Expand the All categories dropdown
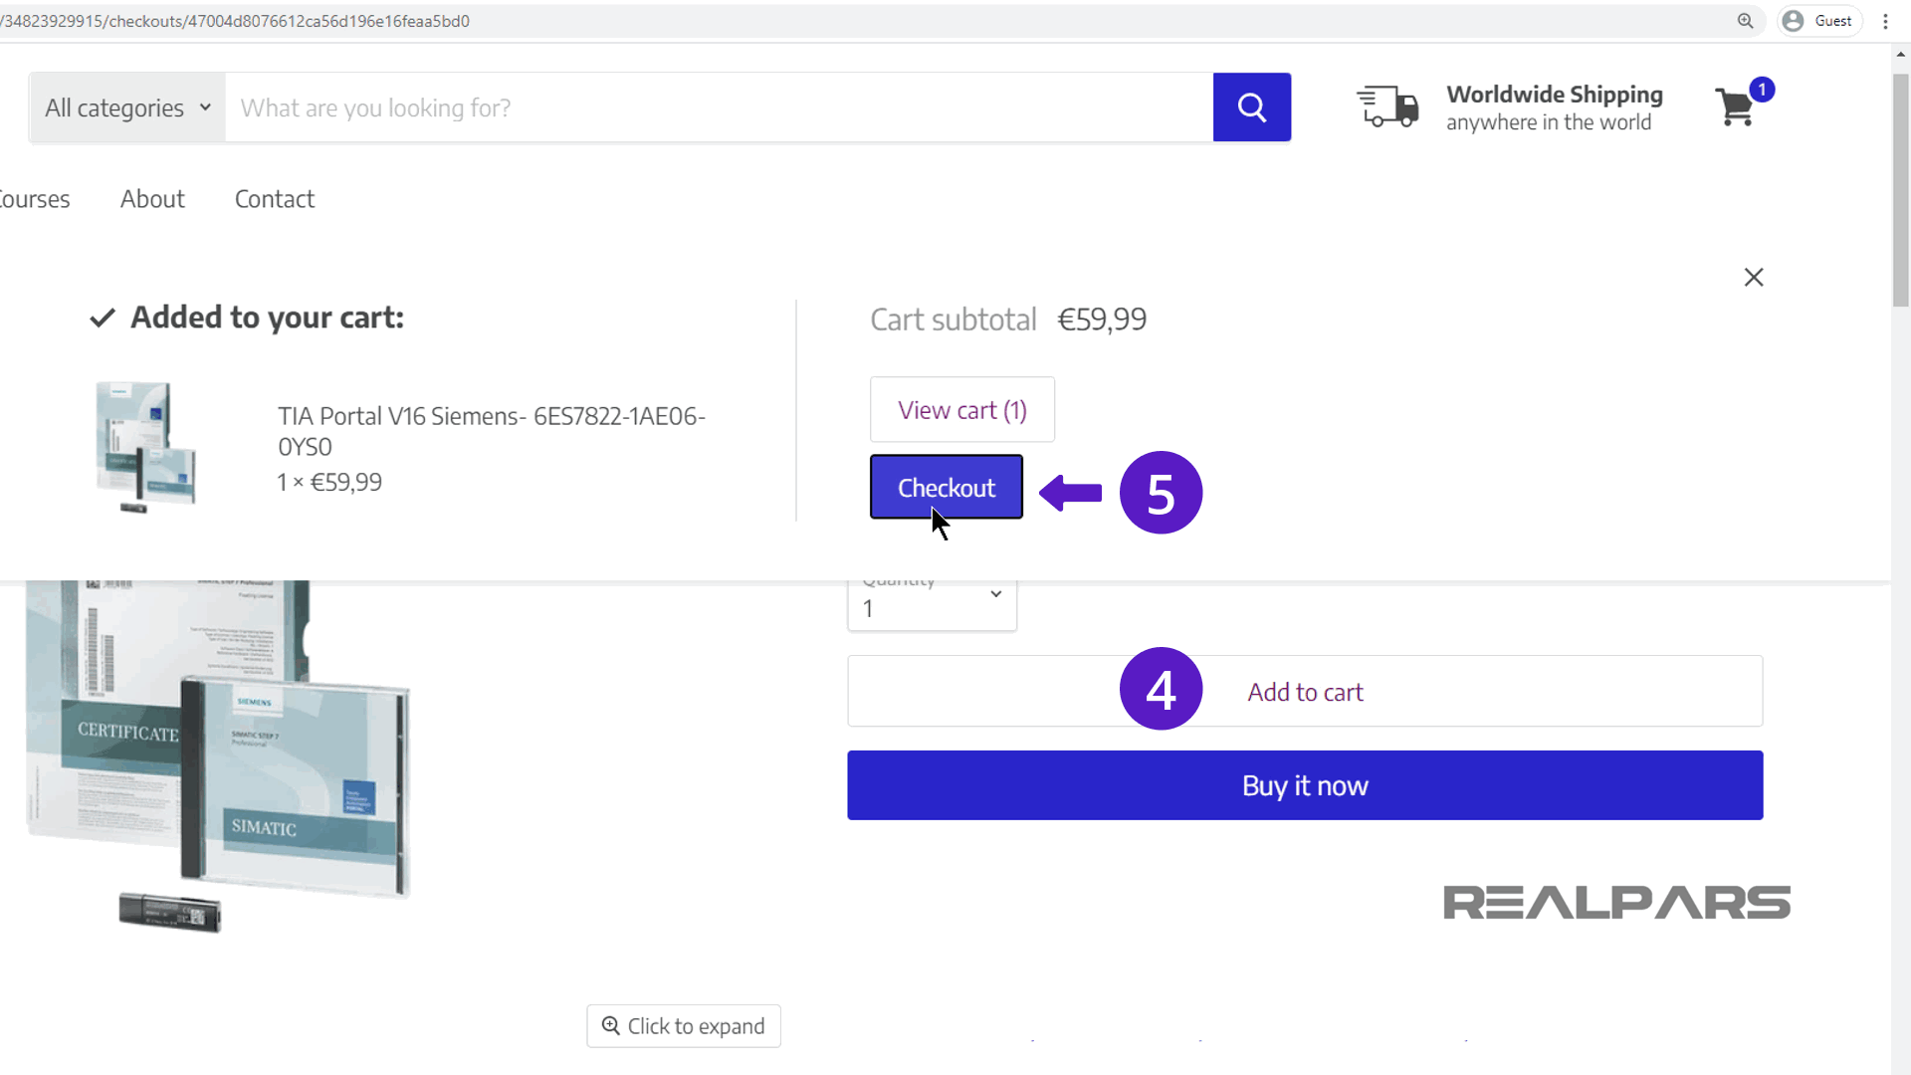This screenshot has width=1911, height=1075. pyautogui.click(x=127, y=107)
